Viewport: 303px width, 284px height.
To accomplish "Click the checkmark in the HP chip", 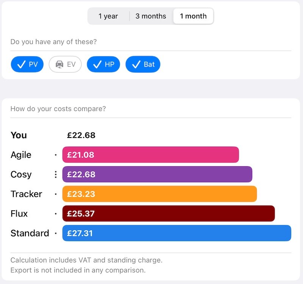I will pos(97,64).
